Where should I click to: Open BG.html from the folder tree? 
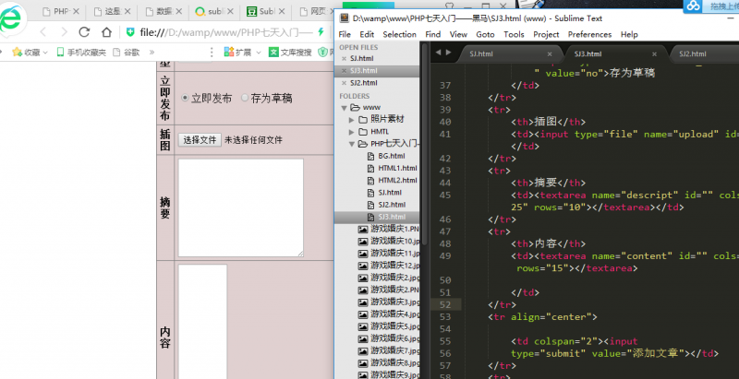391,156
